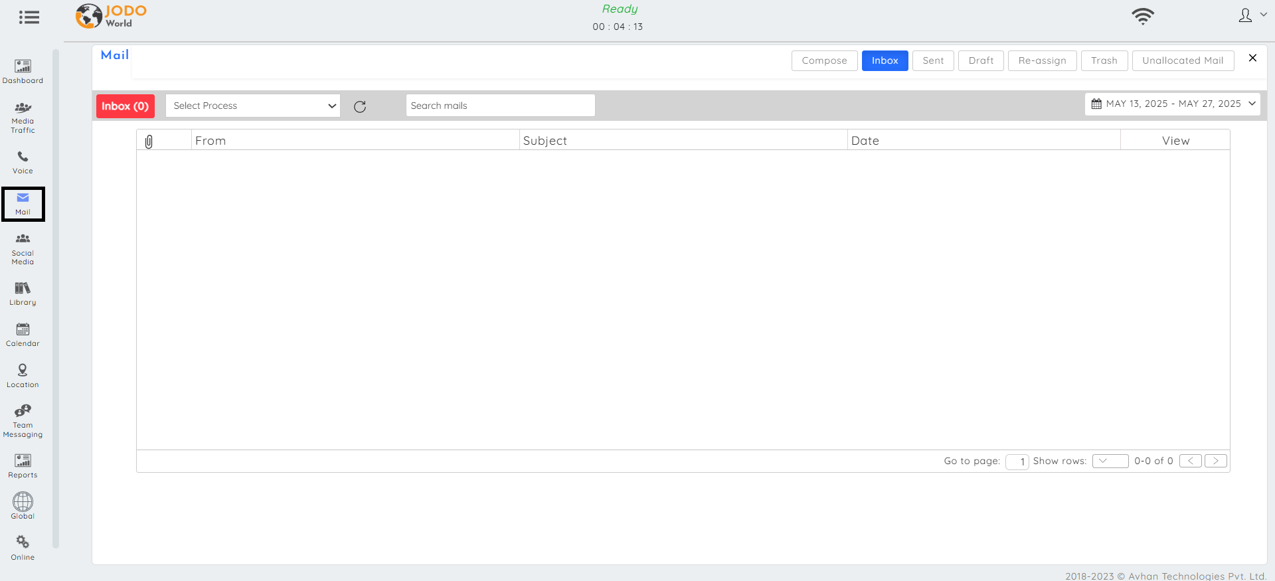
Task: Open the Online sidebar item
Action: pos(23,548)
